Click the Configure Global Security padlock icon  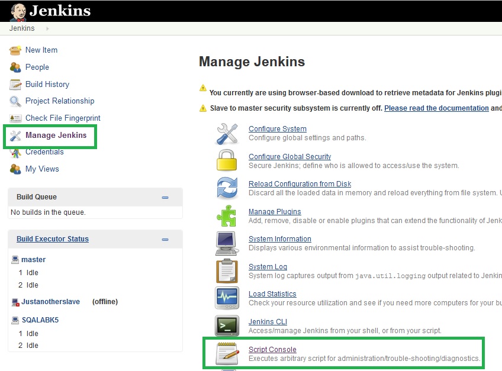pyautogui.click(x=227, y=160)
